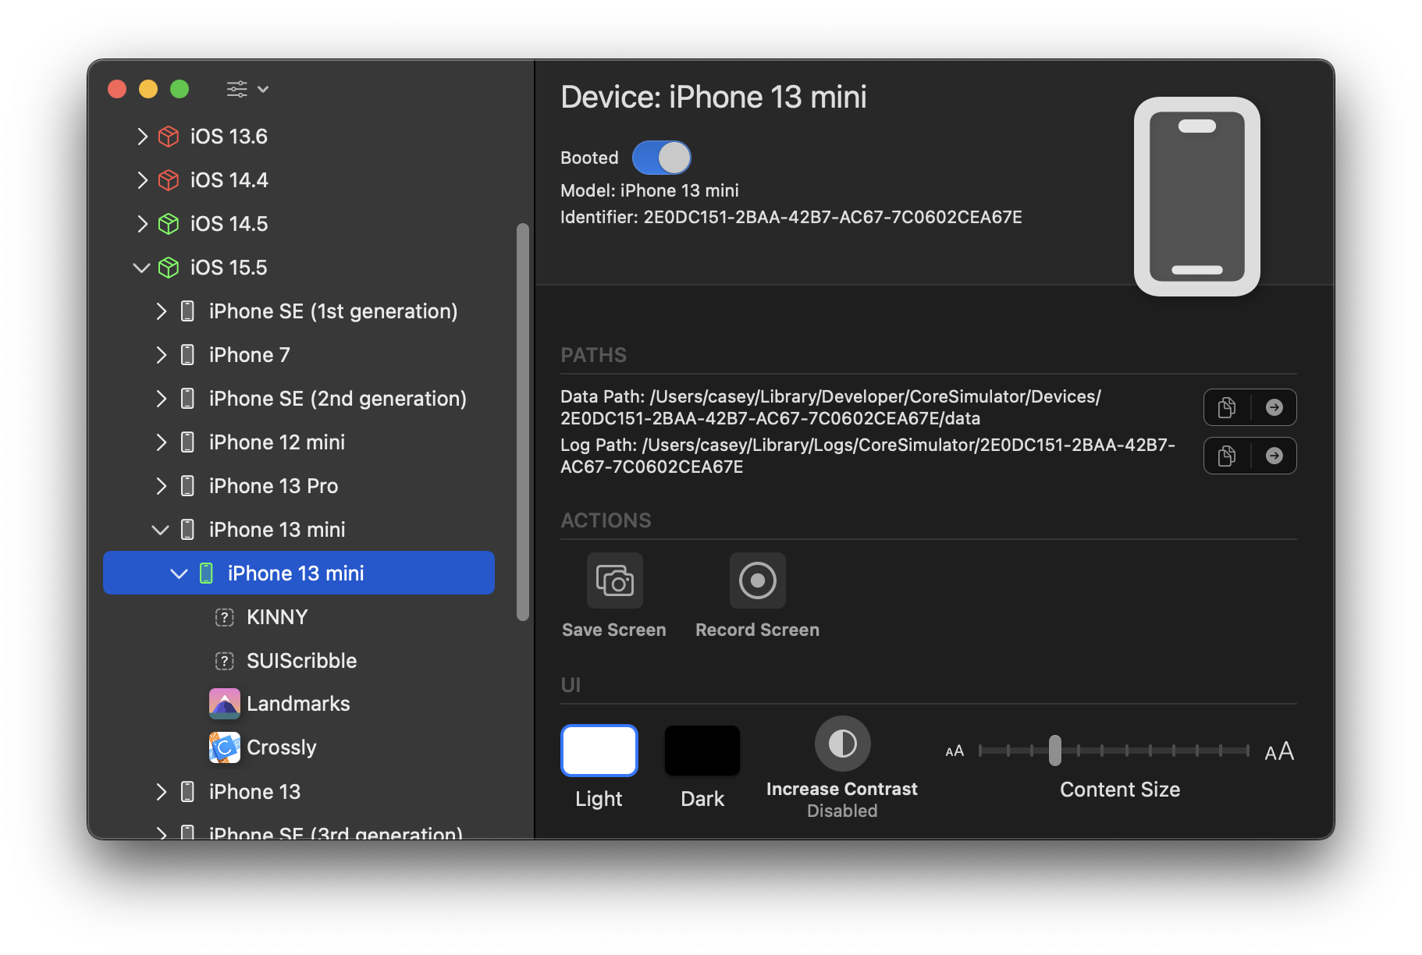Select the Crossly app row
The height and width of the screenshot is (955, 1422).
[299, 747]
